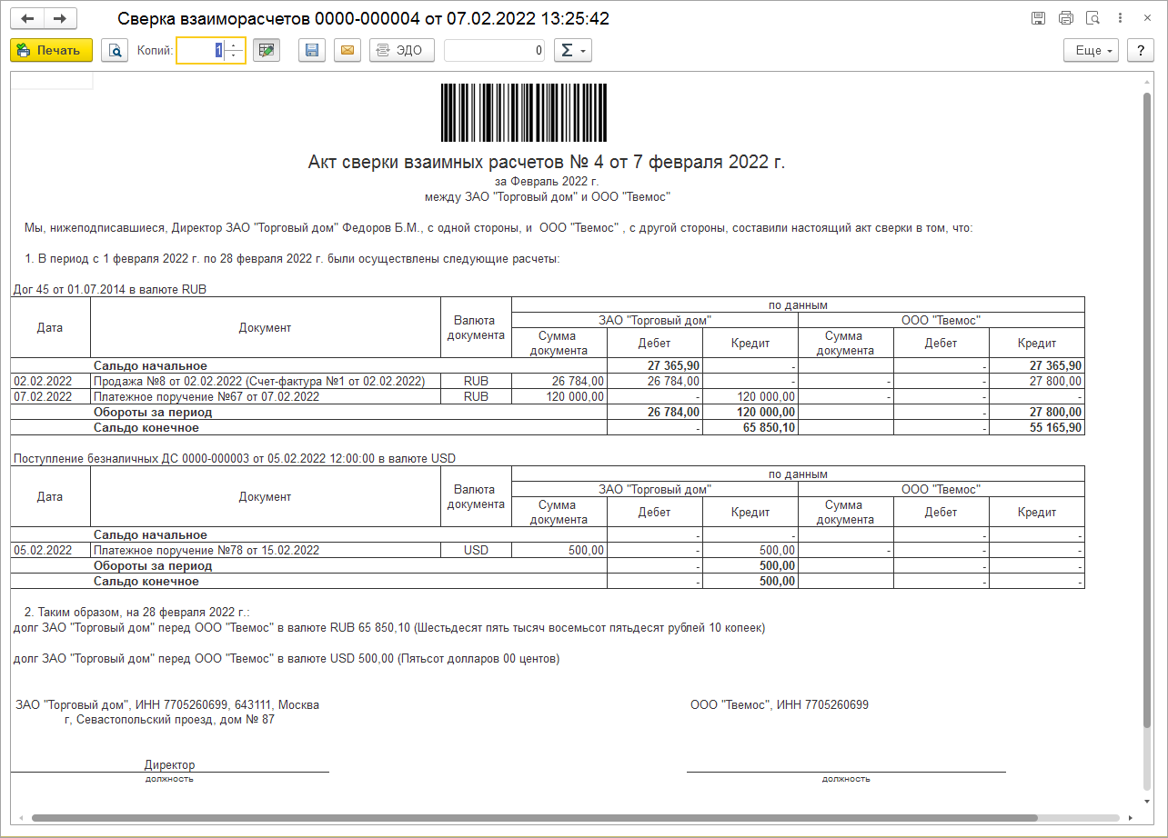Select the 'Продажа №8 от 02.02.2022' row cell

(266, 381)
